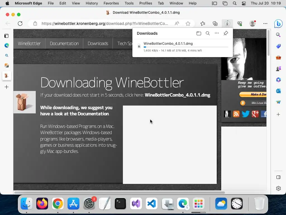The width and height of the screenshot is (286, 215).
Task: Pin the Downloads panel
Action: [x=226, y=33]
